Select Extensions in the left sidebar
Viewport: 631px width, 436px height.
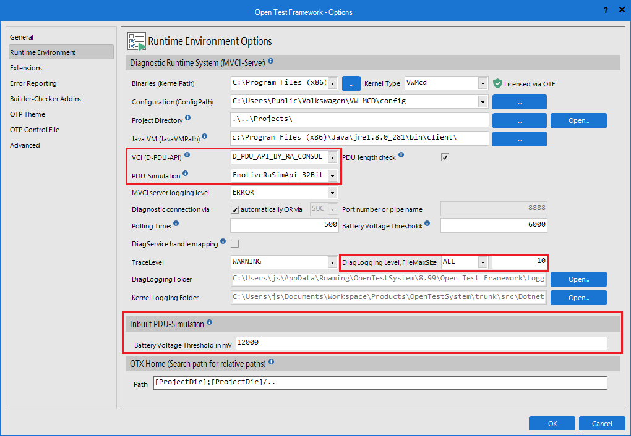pyautogui.click(x=26, y=68)
